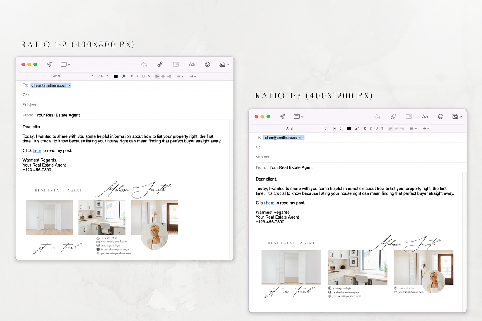
Task: Toggle format bar (Aa) in 1:2 window
Action: pyautogui.click(x=192, y=64)
